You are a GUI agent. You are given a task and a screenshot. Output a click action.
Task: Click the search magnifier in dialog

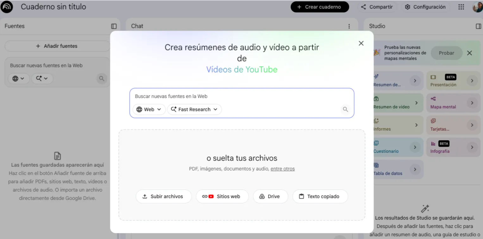[345, 109]
